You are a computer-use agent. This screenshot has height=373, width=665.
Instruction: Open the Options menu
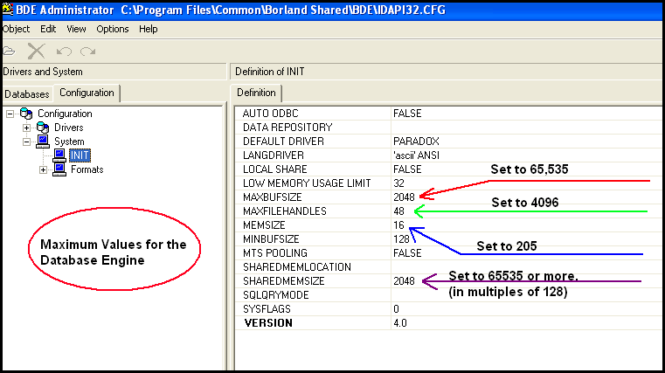tap(112, 29)
